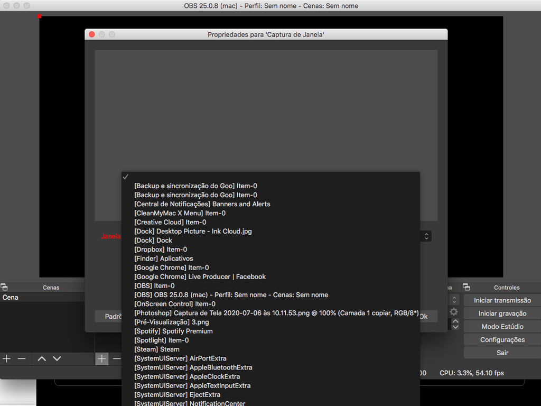This screenshot has width=541, height=406.
Task: Select SystemUIServer AppleTextInputExtra
Action: 270,385
